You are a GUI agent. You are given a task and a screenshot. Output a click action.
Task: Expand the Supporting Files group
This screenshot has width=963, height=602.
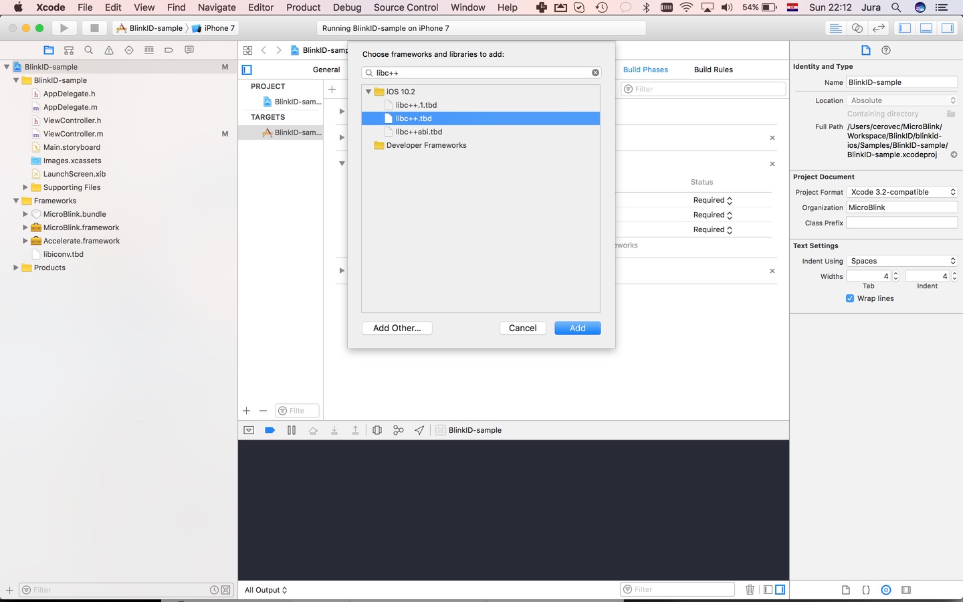click(x=25, y=187)
